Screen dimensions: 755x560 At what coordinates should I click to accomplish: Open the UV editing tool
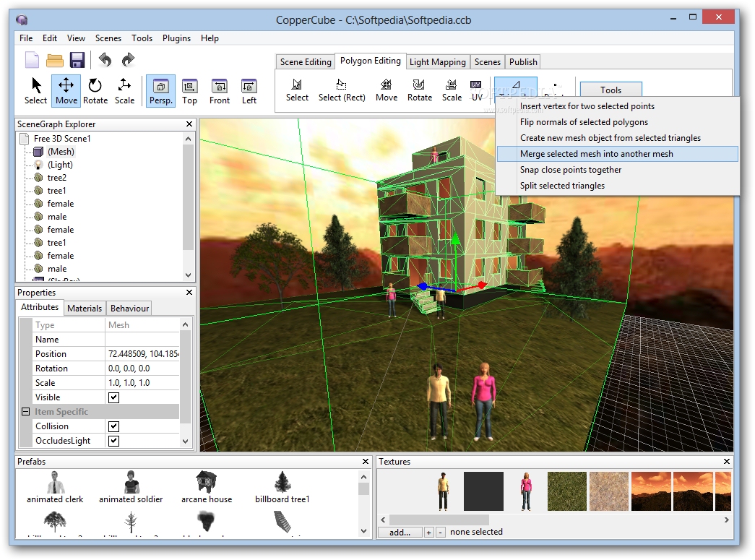coord(477,90)
